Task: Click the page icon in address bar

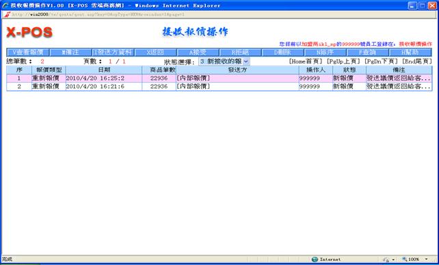Action: tap(7, 14)
